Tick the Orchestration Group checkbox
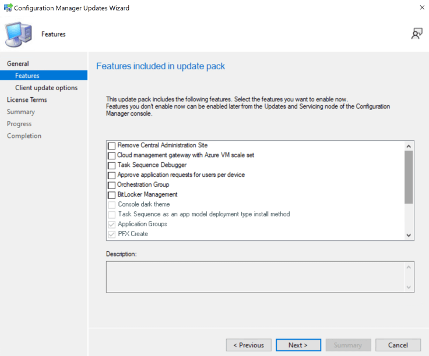This screenshot has height=356, width=429. pos(111,185)
